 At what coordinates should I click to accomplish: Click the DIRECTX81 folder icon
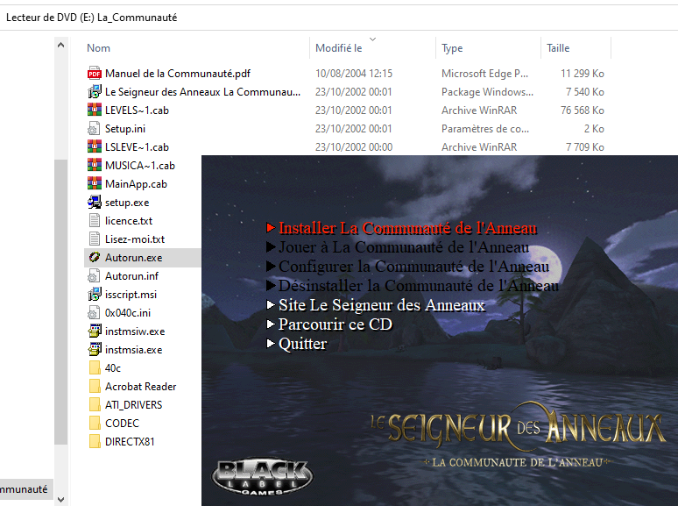tap(95, 441)
